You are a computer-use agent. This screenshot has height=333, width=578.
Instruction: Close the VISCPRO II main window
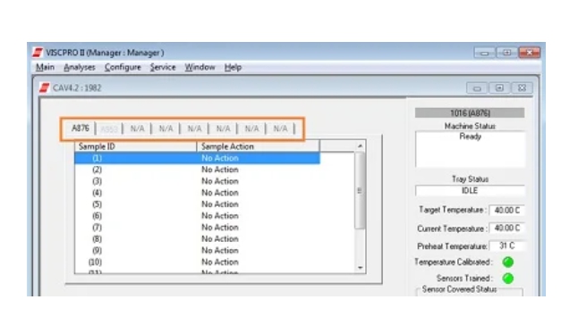pos(530,53)
